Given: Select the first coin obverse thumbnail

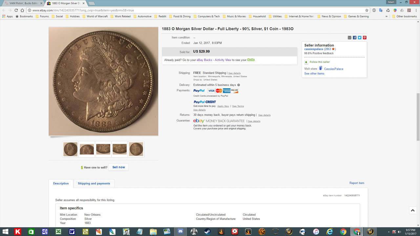Looking at the screenshot, I should [71, 149].
